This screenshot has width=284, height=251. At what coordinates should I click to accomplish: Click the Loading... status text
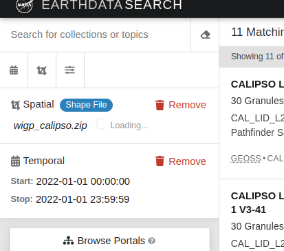[x=129, y=125]
